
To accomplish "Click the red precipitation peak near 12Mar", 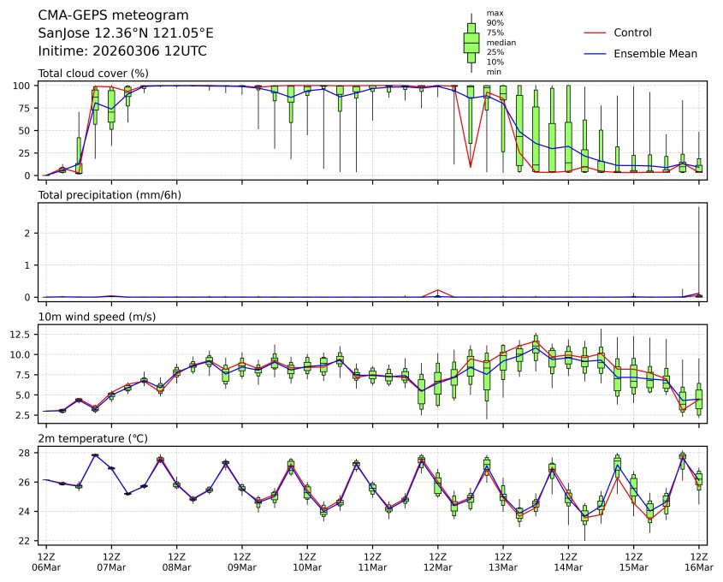I will coord(437,290).
